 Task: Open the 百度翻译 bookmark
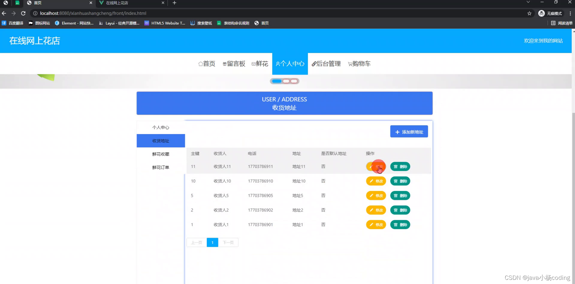pos(13,23)
